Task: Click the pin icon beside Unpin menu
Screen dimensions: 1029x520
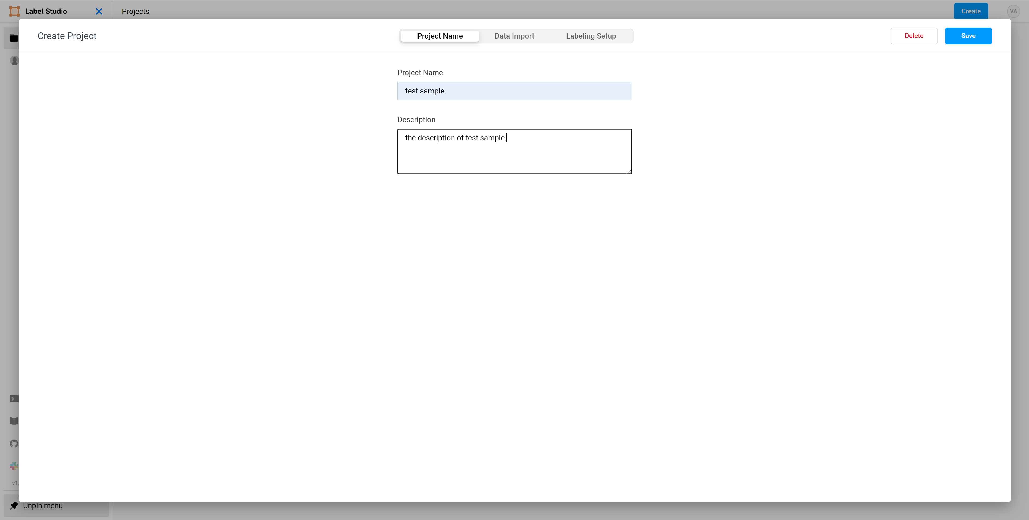Action: click(14, 506)
